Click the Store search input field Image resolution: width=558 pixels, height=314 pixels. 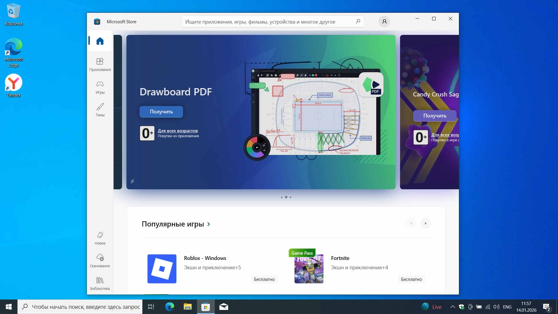(x=267, y=22)
